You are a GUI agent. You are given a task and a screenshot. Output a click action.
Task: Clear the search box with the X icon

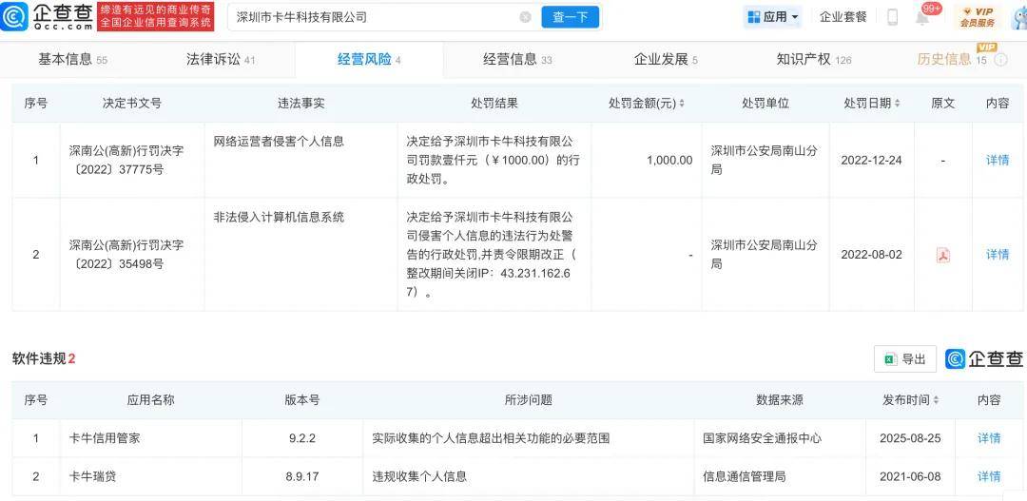(525, 17)
